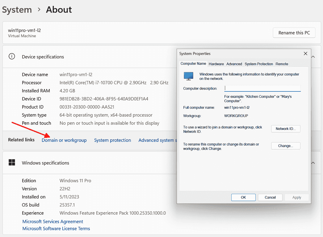This screenshot has height=237, width=323.
Task: Open the System protection related link
Action: (x=112, y=140)
